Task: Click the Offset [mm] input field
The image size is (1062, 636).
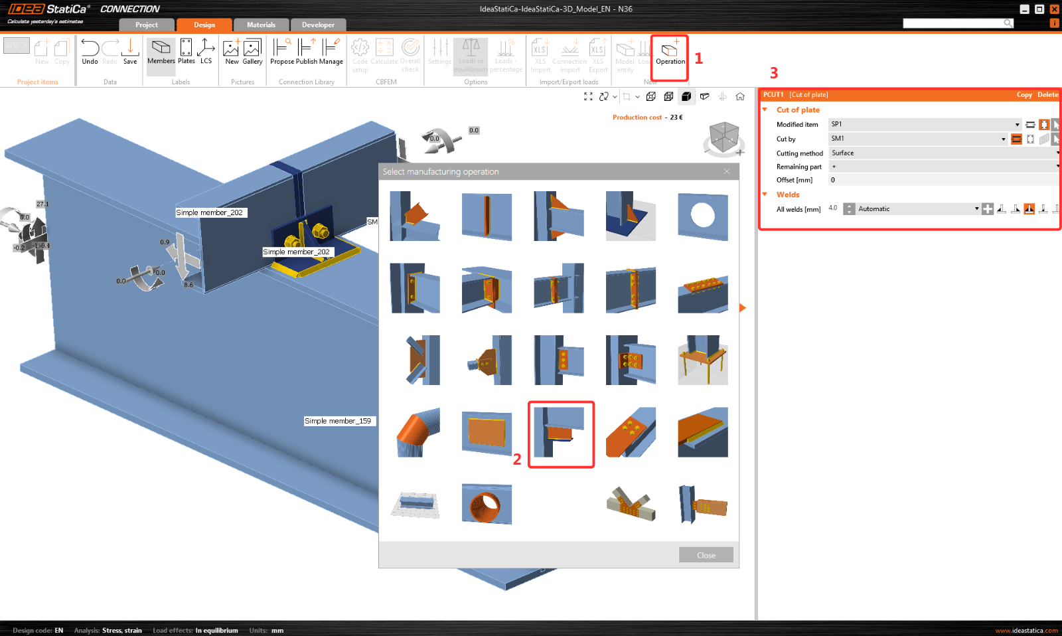Action: click(x=943, y=180)
